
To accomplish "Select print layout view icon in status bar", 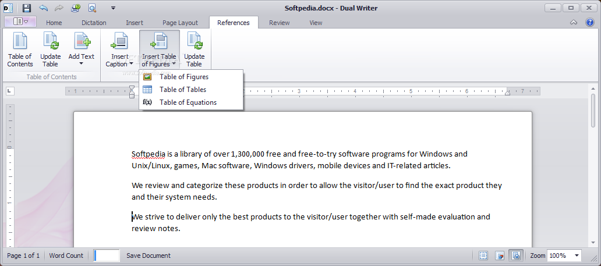I will [516, 256].
